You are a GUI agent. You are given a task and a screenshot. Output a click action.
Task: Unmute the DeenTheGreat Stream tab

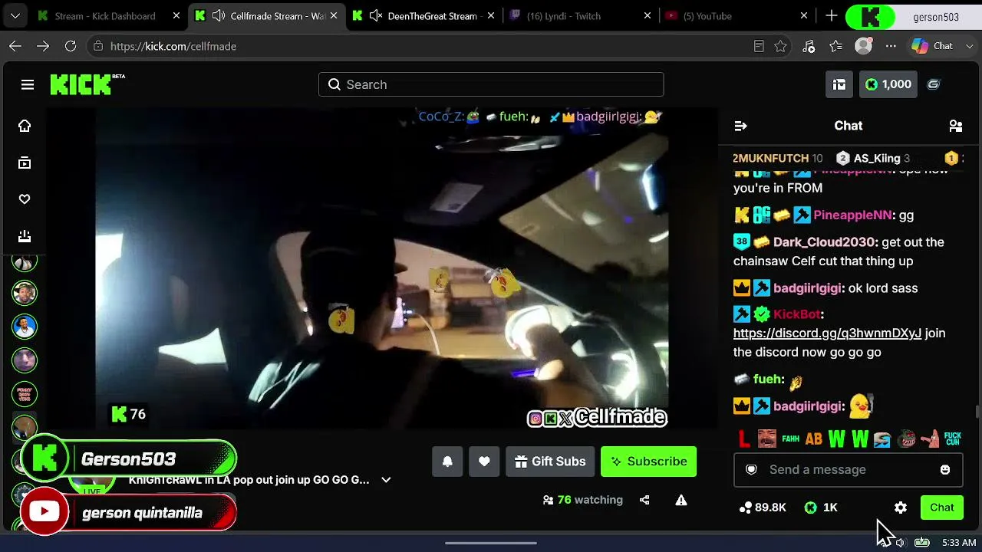coord(376,16)
